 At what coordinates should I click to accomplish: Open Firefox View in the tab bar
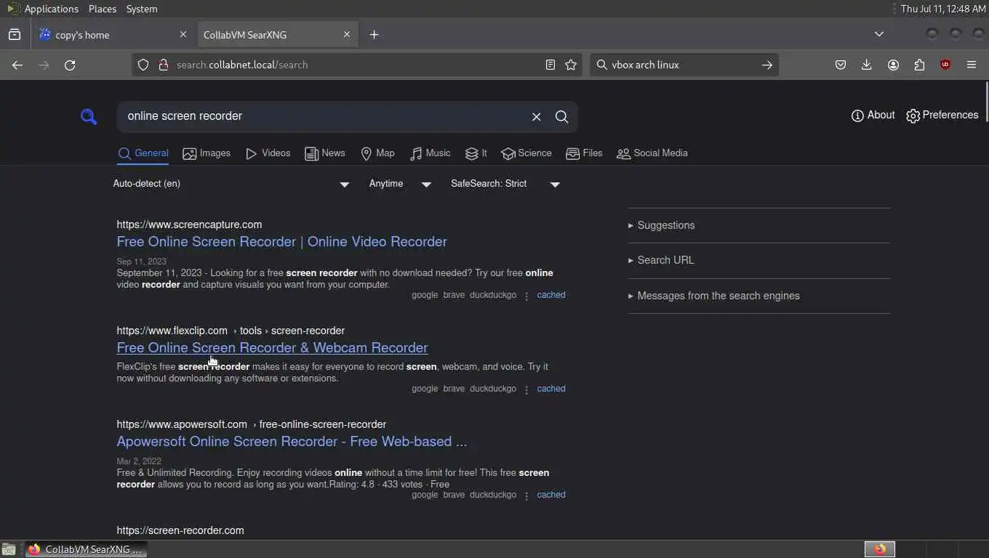pyautogui.click(x=15, y=34)
